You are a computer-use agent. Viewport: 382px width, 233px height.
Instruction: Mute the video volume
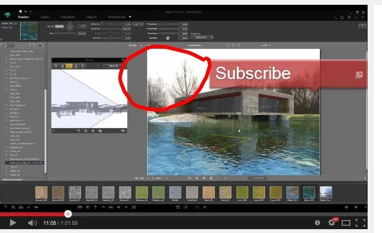pyautogui.click(x=32, y=223)
